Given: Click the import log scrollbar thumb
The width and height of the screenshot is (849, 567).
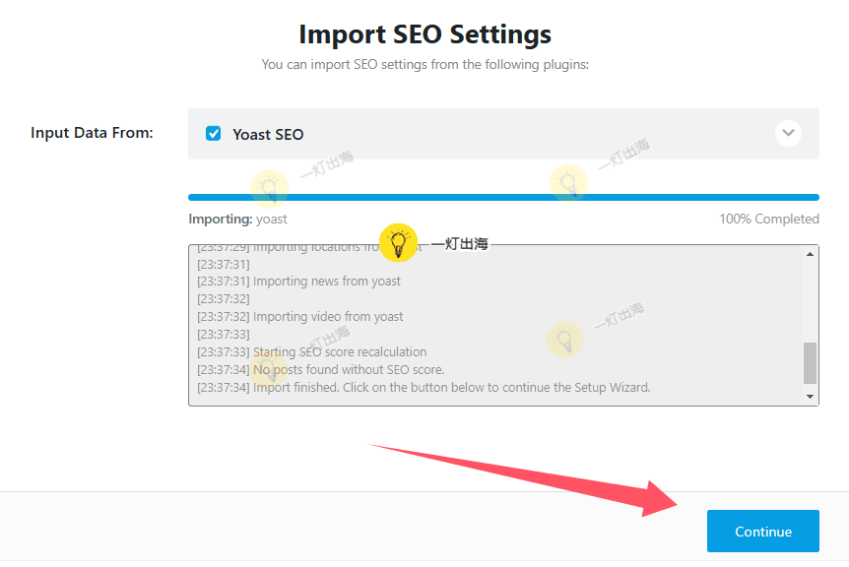Looking at the screenshot, I should pos(811,362).
